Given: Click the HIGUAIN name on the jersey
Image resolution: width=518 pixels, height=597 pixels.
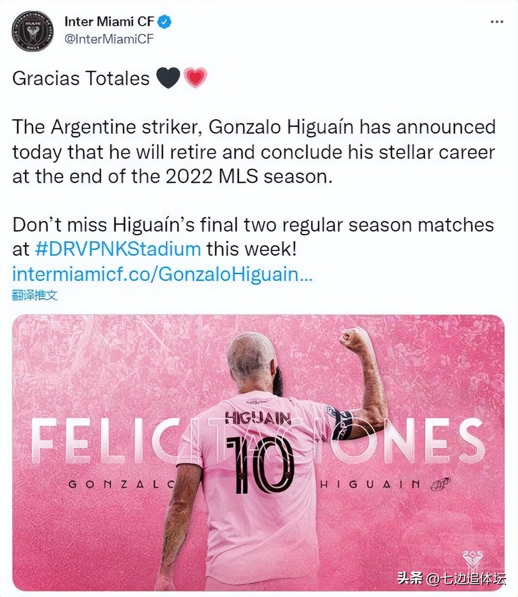Looking at the screenshot, I should (258, 417).
